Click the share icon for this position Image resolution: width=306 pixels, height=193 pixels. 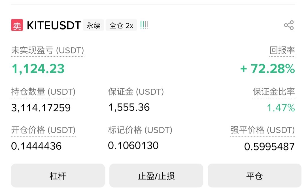(x=289, y=26)
